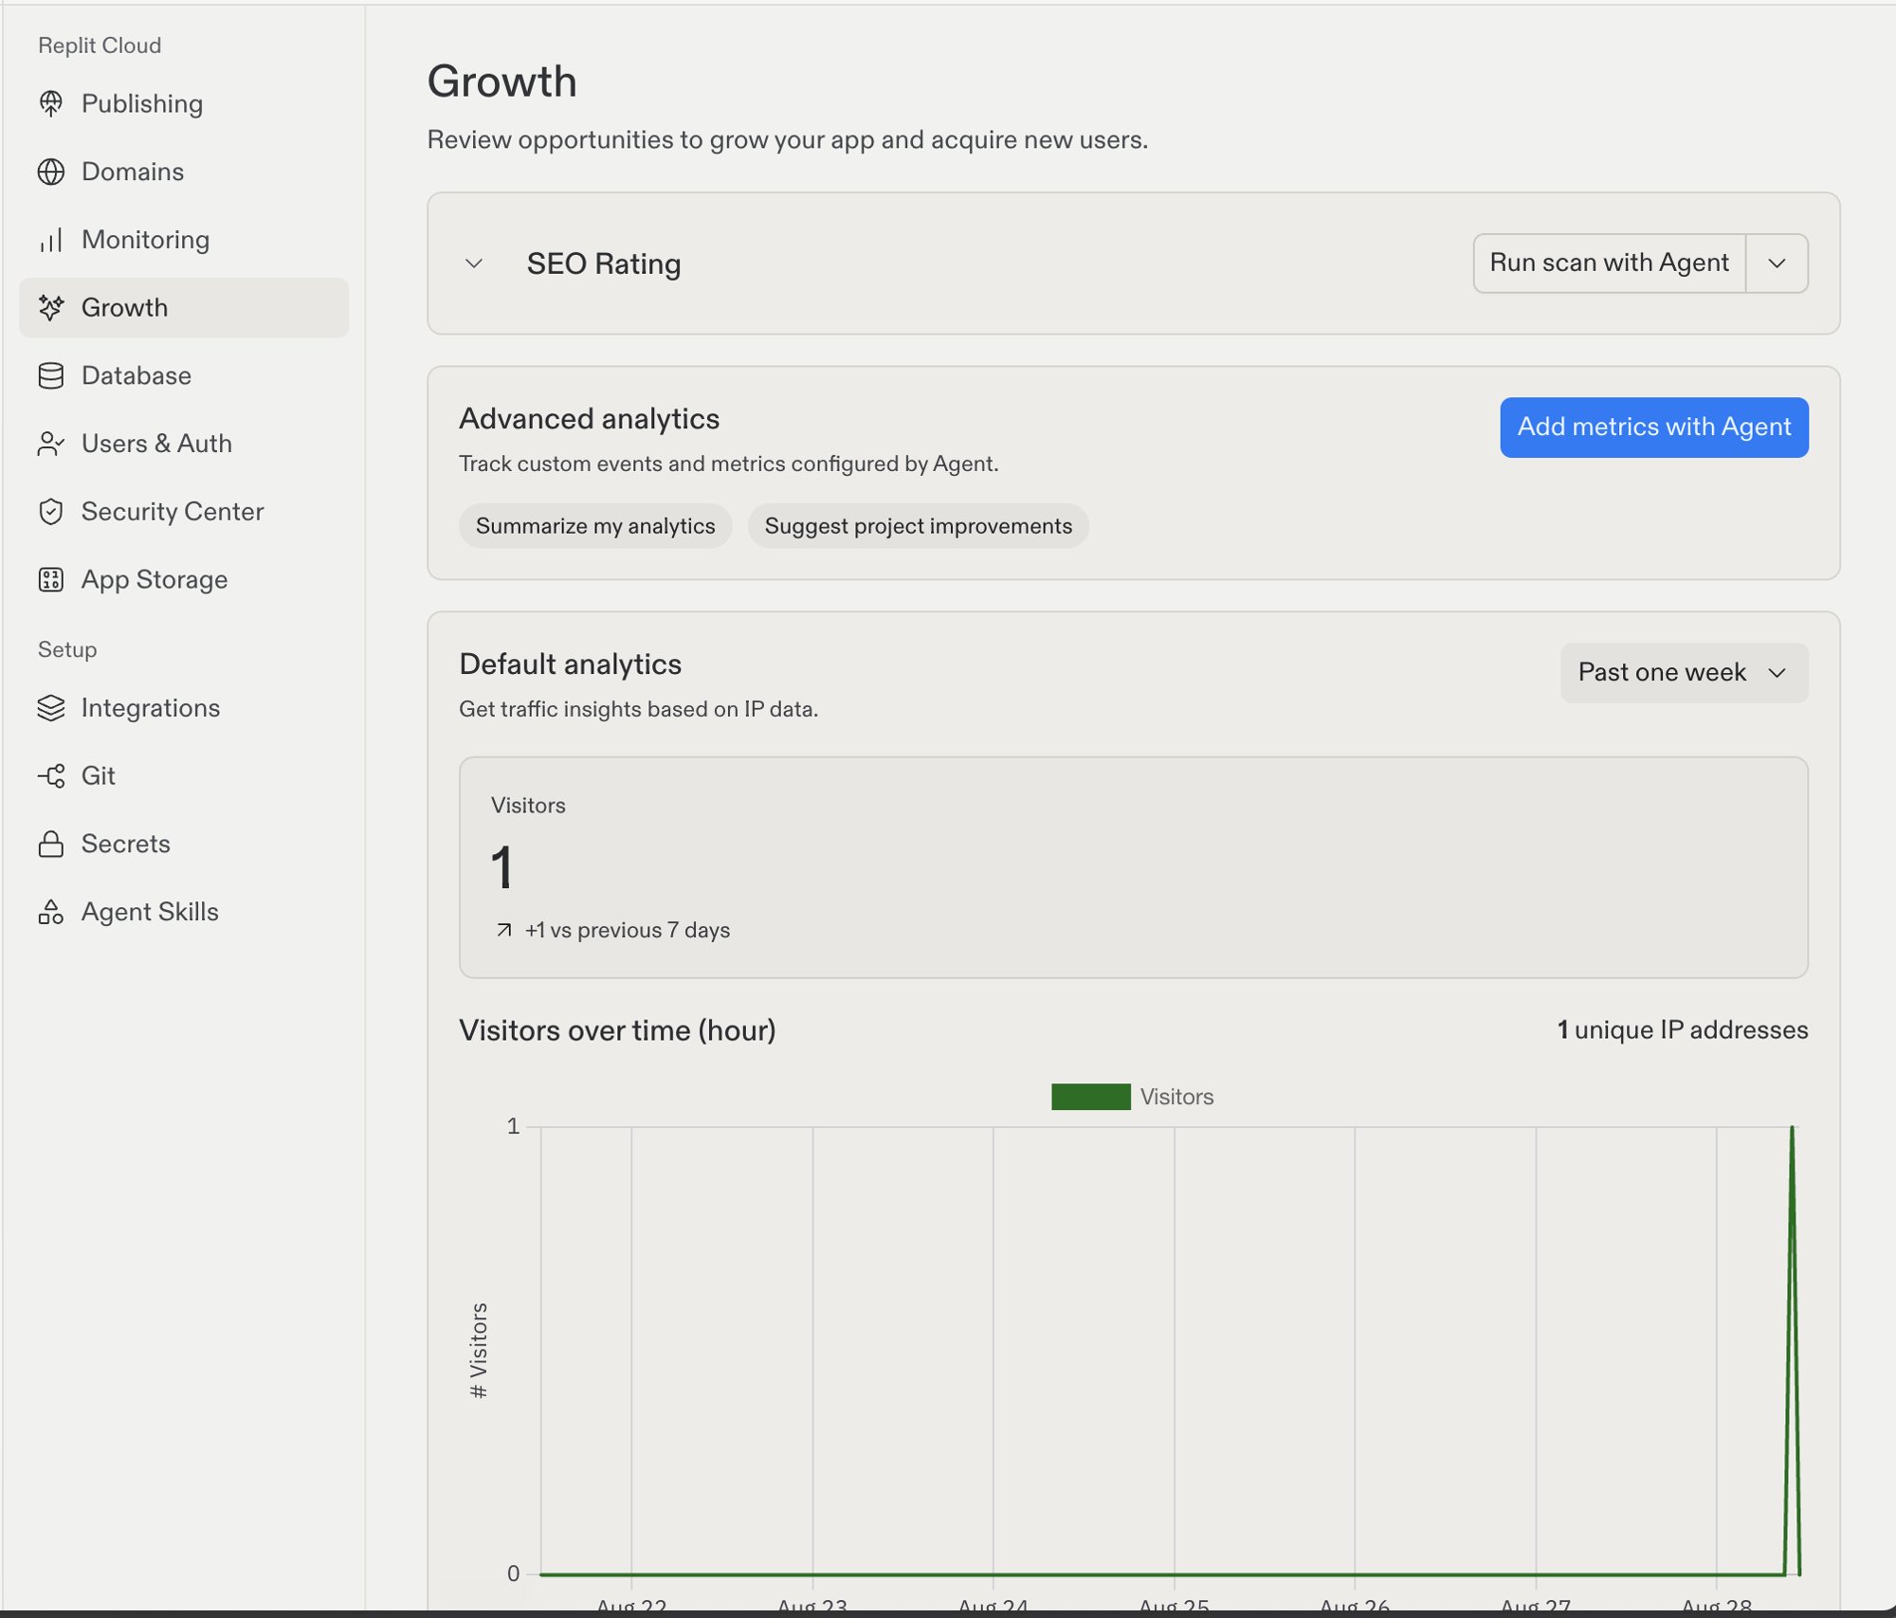1896x1618 pixels.
Task: Click the Visitors legend label in the chart
Action: (x=1176, y=1097)
